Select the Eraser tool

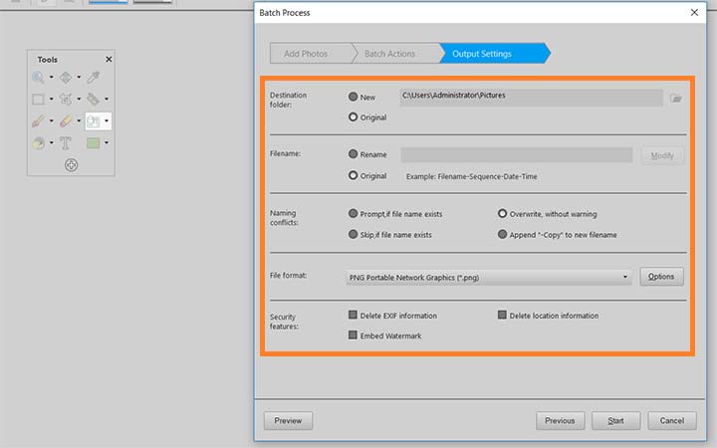[x=66, y=120]
